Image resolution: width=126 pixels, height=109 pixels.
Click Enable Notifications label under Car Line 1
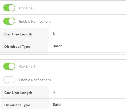tap(35, 21)
